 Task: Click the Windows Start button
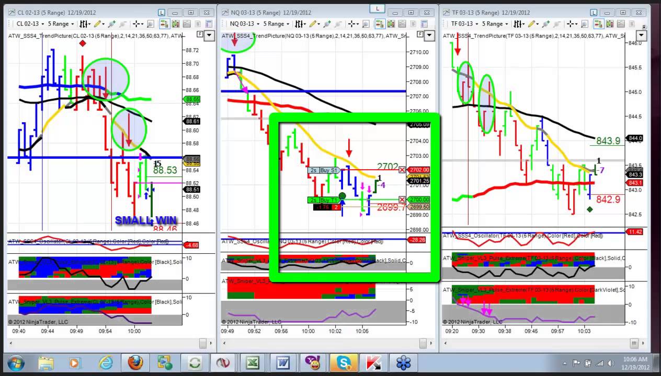point(16,362)
